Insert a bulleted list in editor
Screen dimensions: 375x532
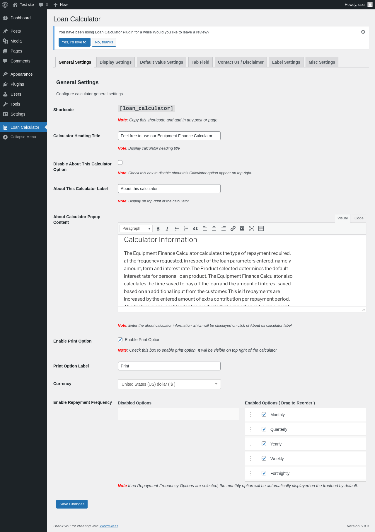tap(177, 228)
